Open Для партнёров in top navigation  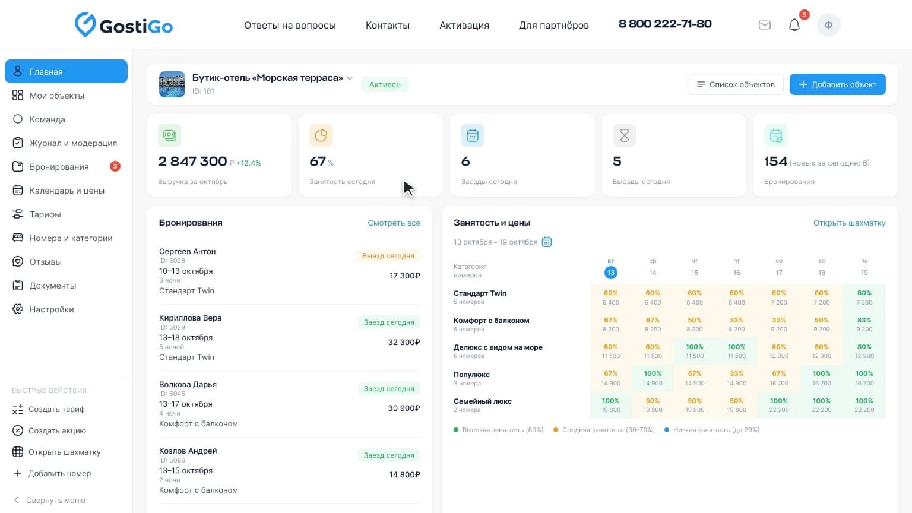point(554,25)
